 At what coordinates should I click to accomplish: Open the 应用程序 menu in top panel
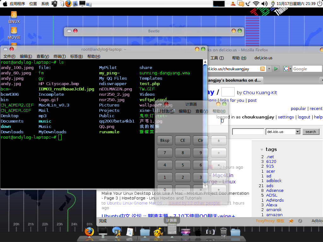[17, 4]
